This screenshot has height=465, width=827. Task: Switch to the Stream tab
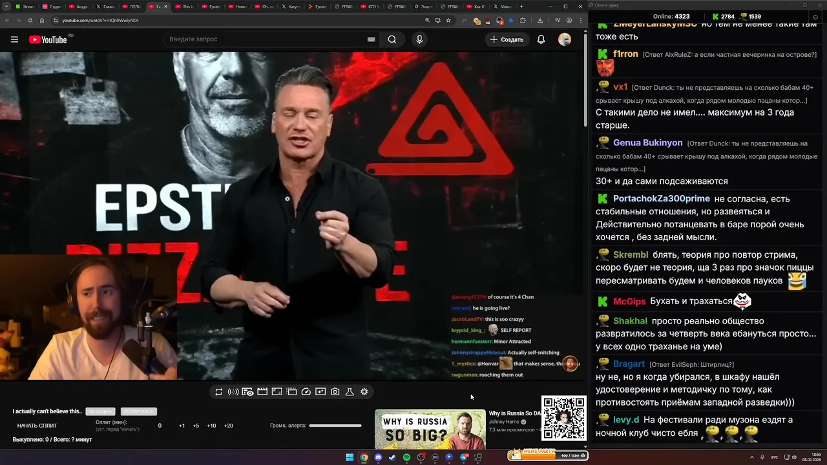[x=25, y=6]
